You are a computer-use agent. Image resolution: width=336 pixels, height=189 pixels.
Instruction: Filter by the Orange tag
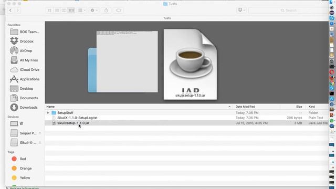(x=22, y=168)
